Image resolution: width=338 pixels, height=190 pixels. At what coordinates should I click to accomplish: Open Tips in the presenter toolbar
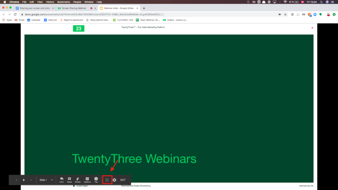click(96, 180)
